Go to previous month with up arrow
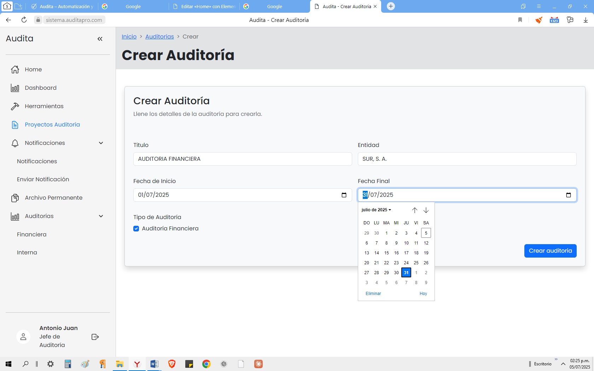Viewport: 594px width, 371px height. 414,210
